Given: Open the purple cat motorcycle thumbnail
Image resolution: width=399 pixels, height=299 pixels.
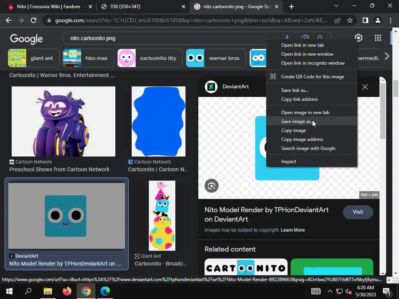Looking at the screenshot, I should point(64,121).
